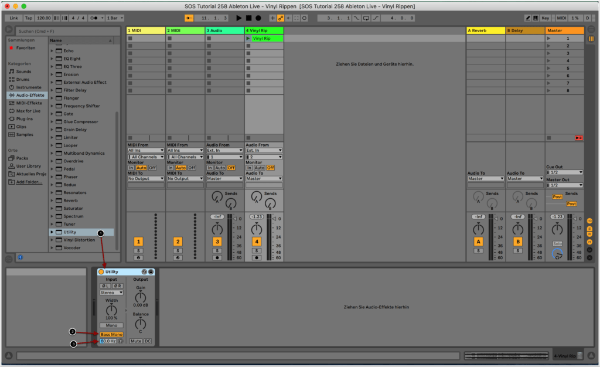Viewport: 600px width, 367px height.
Task: Click the Bass Mono audition headphone icon
Action: [x=120, y=341]
